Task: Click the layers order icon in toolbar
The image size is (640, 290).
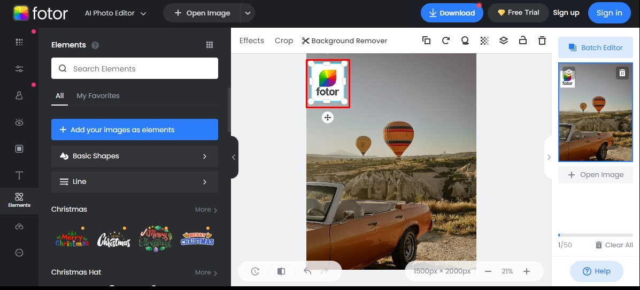Action: [503, 41]
